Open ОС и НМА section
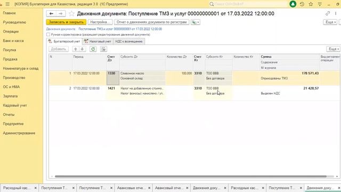The height and width of the screenshot is (192, 341). tap(11, 87)
